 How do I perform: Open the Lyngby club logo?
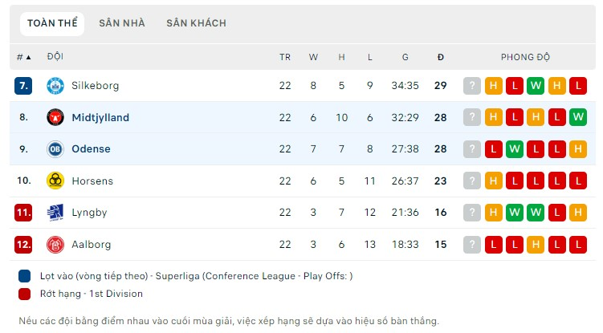[55, 213]
